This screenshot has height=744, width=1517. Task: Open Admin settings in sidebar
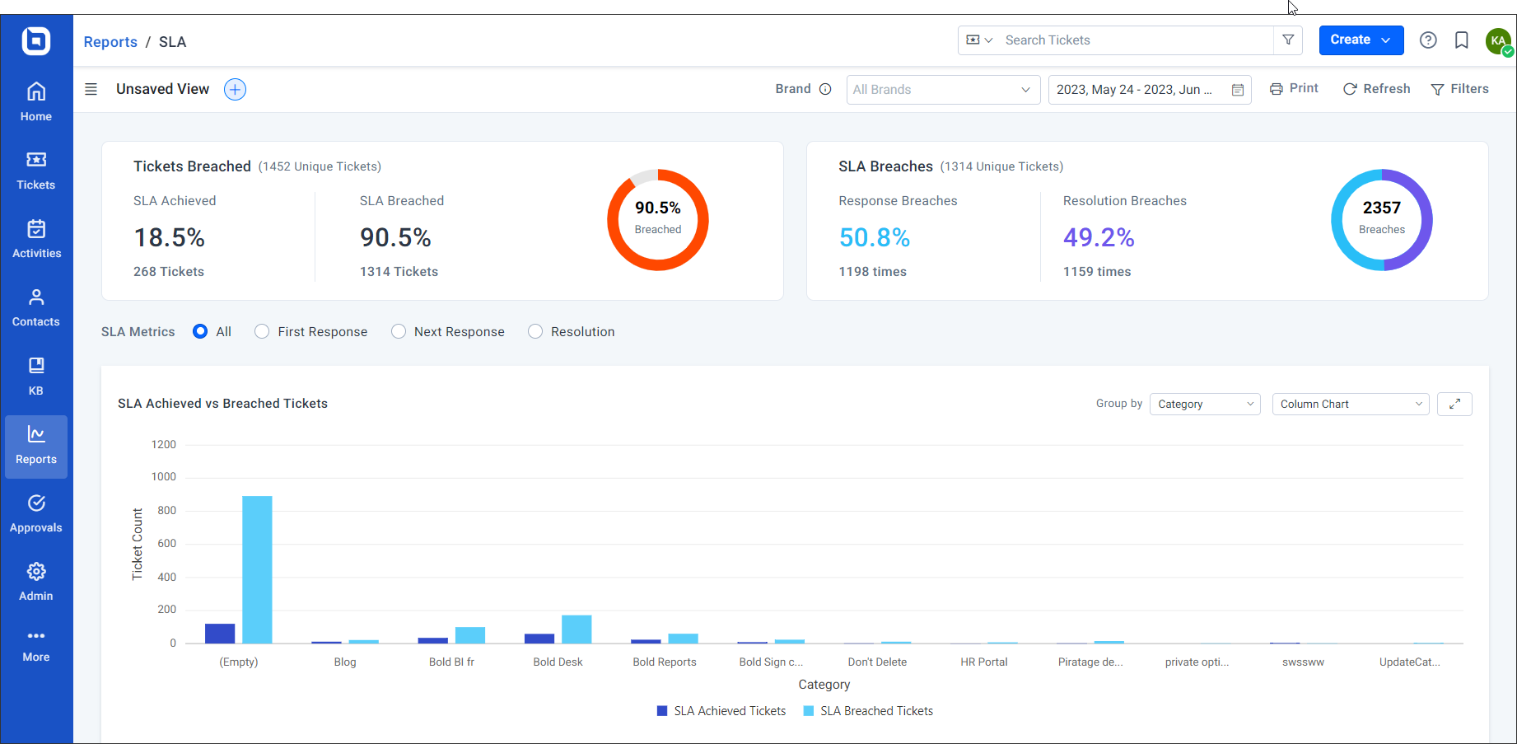click(x=36, y=582)
